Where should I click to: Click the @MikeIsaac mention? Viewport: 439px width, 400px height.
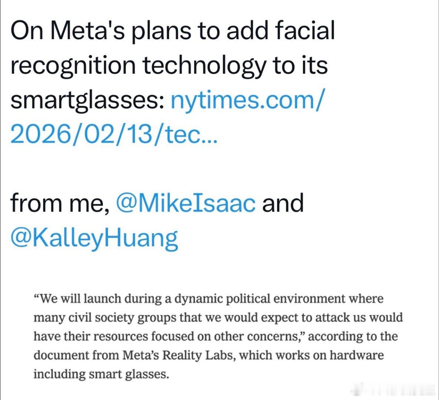click(x=185, y=203)
